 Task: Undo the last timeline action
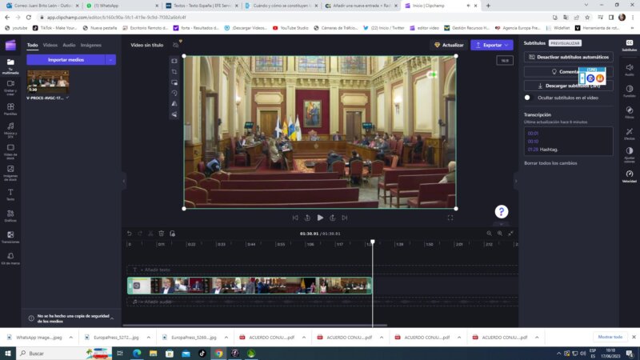pos(130,234)
